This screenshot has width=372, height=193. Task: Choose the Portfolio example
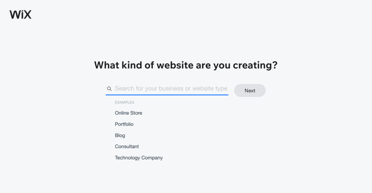click(x=124, y=124)
